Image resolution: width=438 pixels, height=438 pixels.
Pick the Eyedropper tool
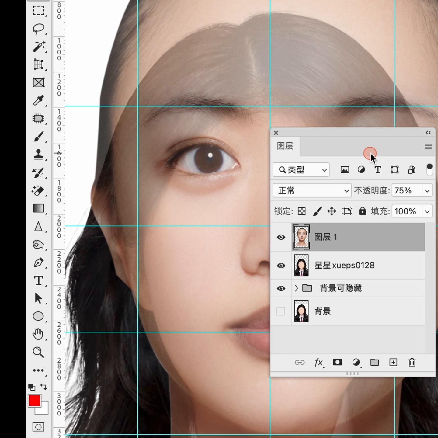click(38, 100)
